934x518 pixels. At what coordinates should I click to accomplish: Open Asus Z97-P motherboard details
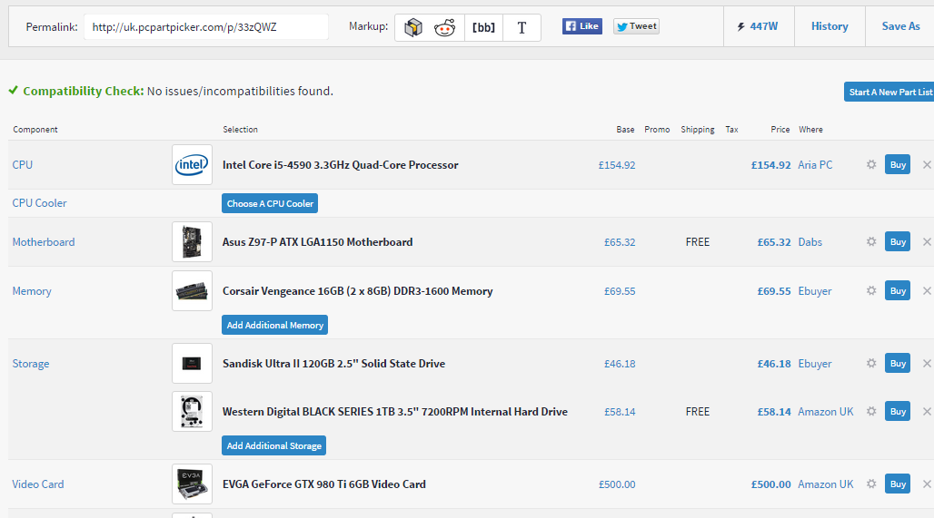click(317, 242)
